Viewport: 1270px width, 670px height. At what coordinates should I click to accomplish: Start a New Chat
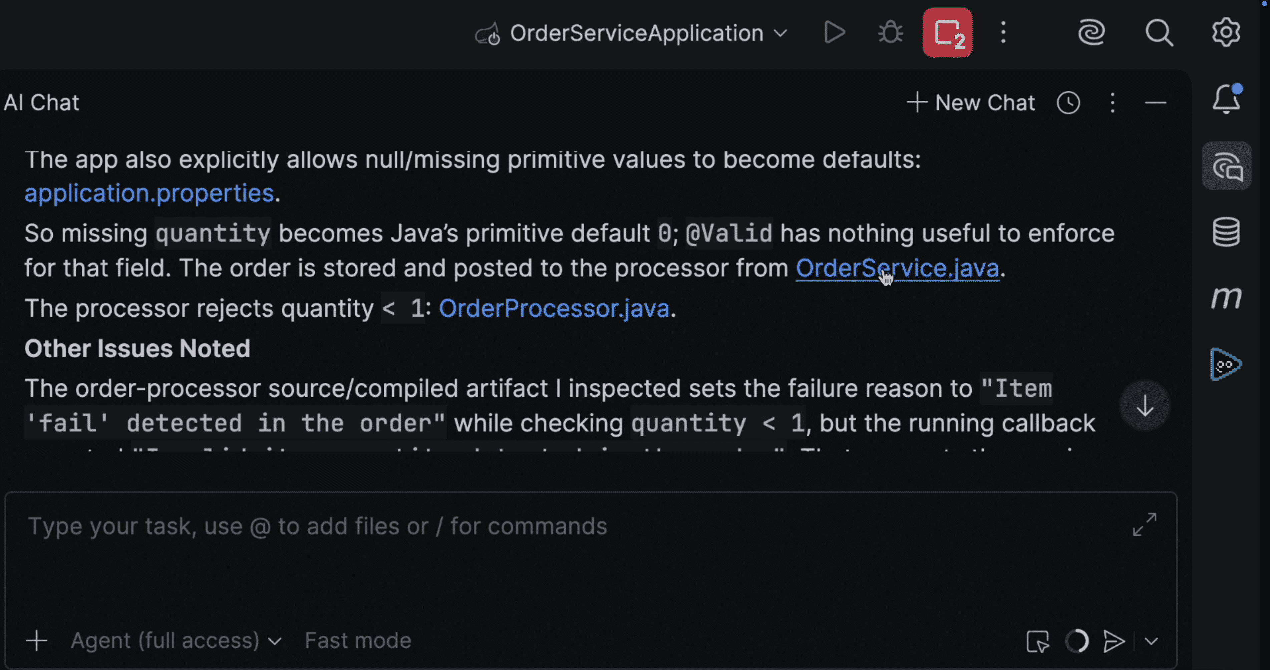(971, 102)
